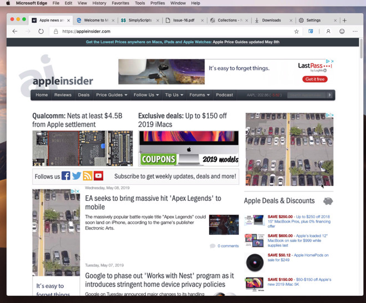Open the Tools menu
The width and height of the screenshot is (366, 303).
(x=140, y=3)
